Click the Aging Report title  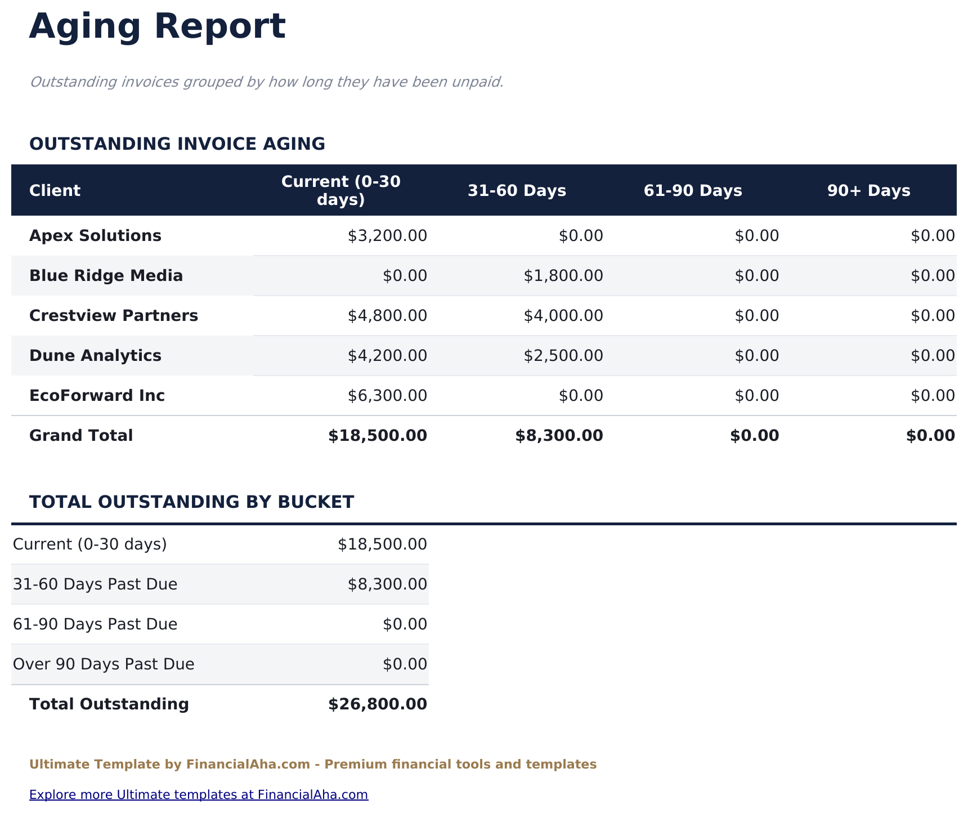point(158,26)
